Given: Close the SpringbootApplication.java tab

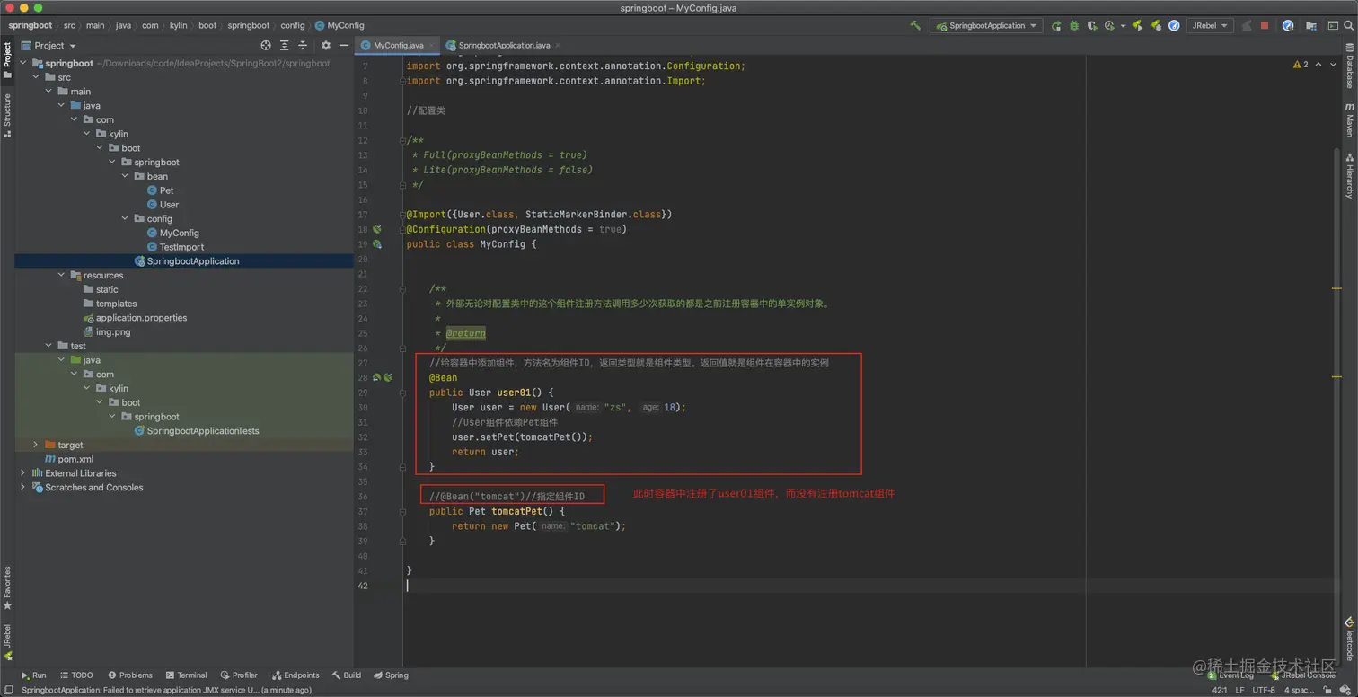Looking at the screenshot, I should pos(558,45).
